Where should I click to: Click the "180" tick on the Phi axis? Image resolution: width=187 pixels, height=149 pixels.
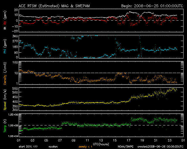tap(15, 47)
